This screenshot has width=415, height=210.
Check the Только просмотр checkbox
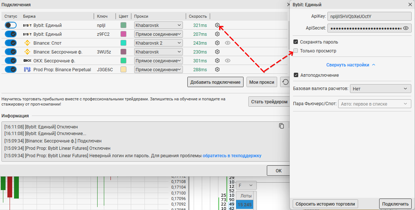[296, 51]
